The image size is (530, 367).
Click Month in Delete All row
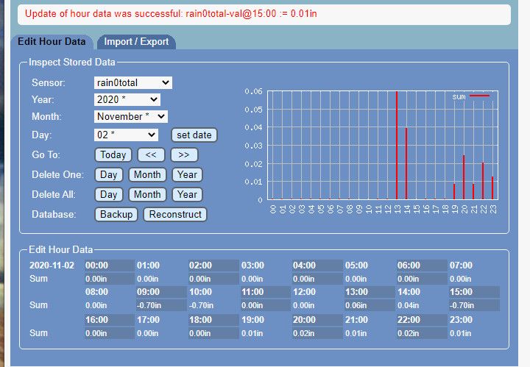pyautogui.click(x=147, y=194)
